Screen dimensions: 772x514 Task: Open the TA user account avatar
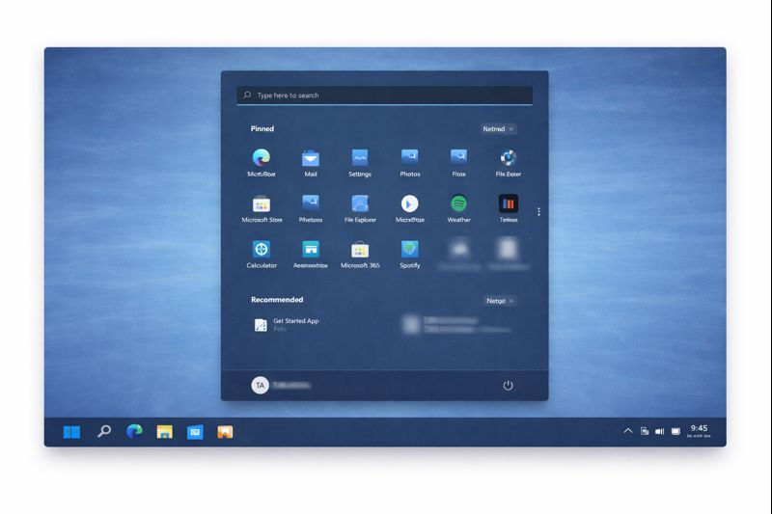tap(260, 385)
